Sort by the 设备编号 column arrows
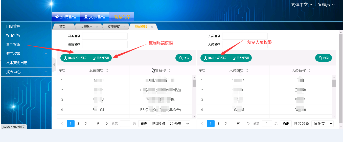343x142 pixels. [107, 70]
